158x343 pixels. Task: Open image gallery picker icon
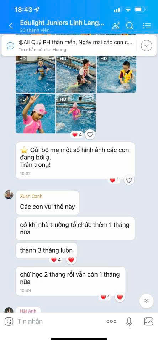pos(149,321)
